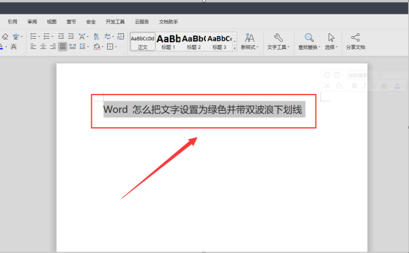Open font color dropdown beside blue-underlined A
This screenshot has width=409, height=253.
tap(6, 47)
